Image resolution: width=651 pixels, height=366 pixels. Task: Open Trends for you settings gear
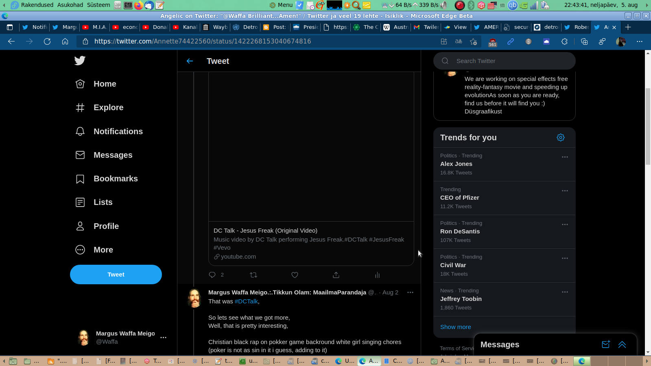click(561, 137)
